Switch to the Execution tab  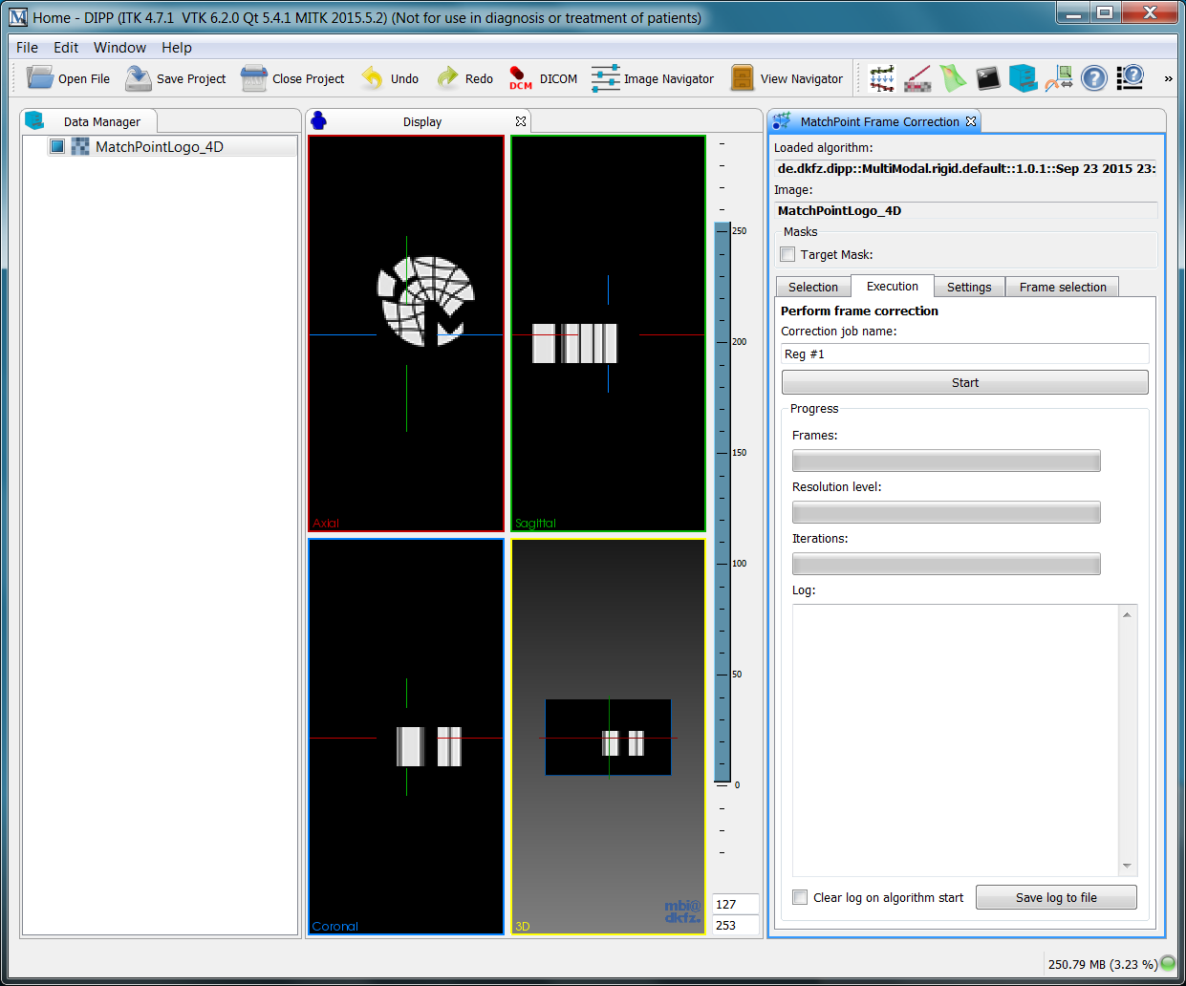point(893,286)
